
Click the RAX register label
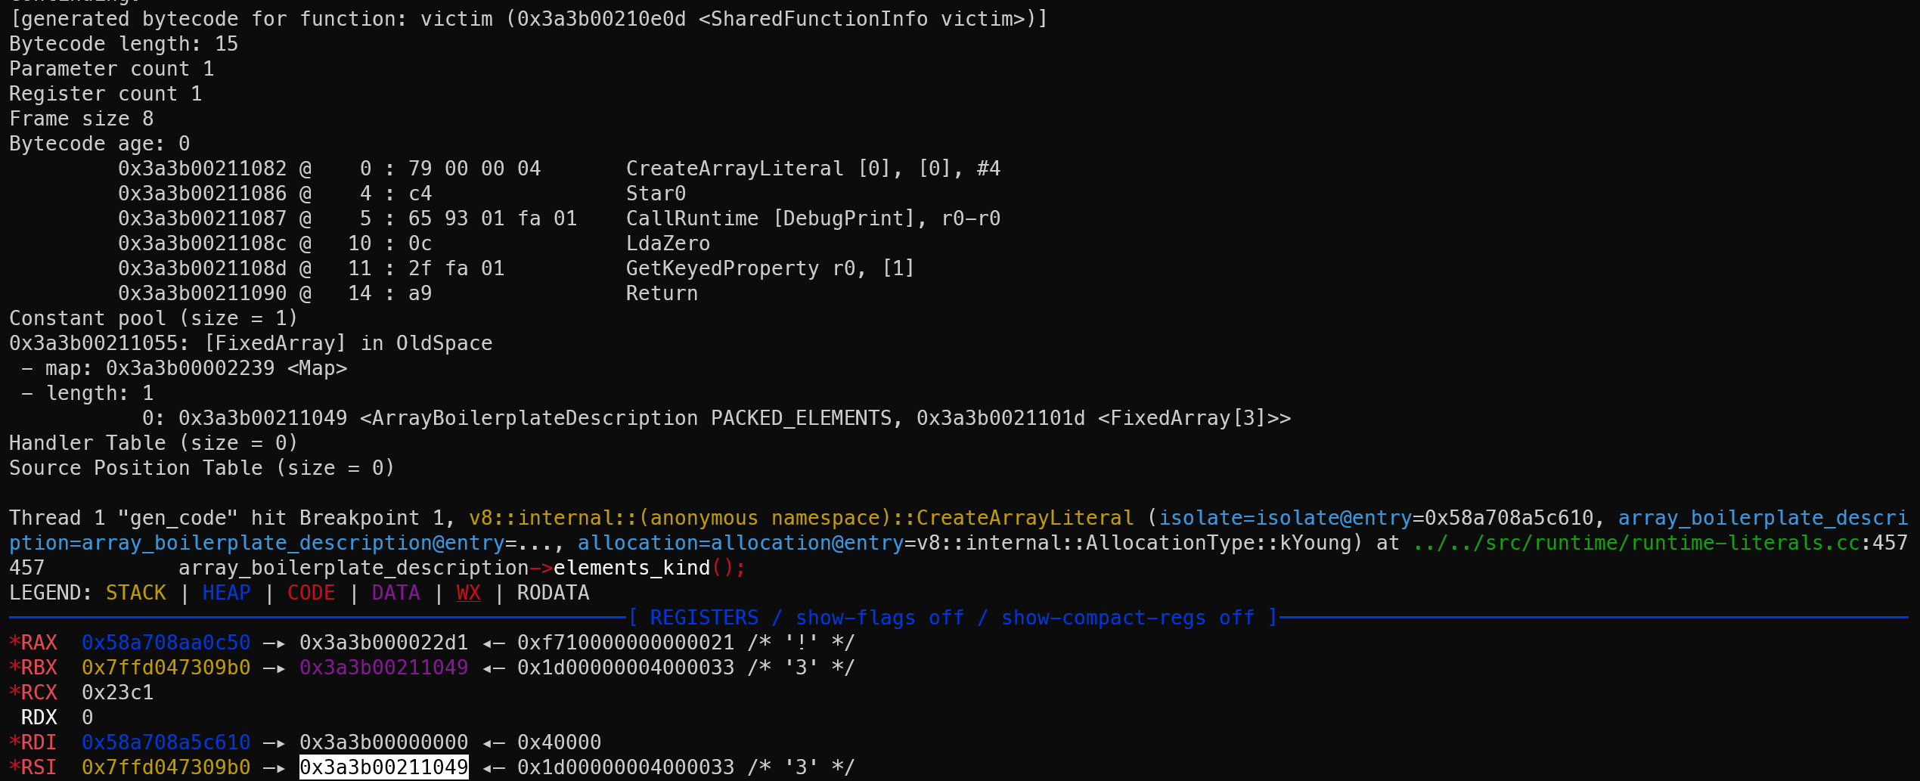click(x=39, y=643)
